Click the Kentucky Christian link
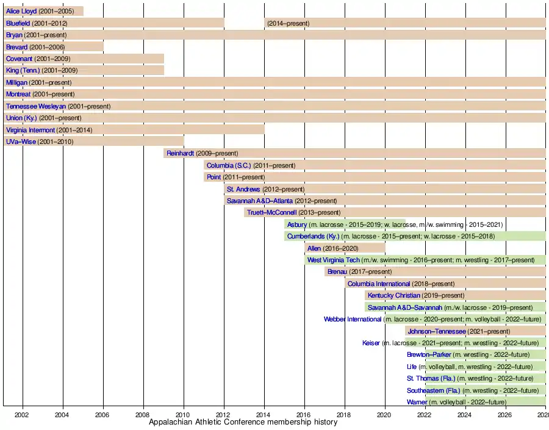 393,295
